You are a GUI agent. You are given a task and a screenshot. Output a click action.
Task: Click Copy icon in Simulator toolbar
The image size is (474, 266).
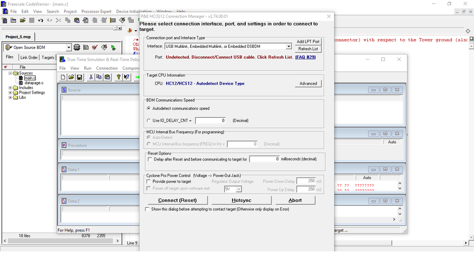click(99, 77)
